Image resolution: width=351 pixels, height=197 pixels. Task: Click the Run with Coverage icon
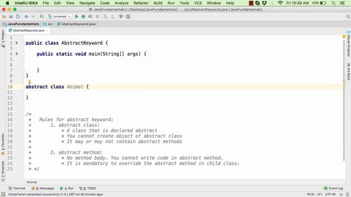[90, 16]
